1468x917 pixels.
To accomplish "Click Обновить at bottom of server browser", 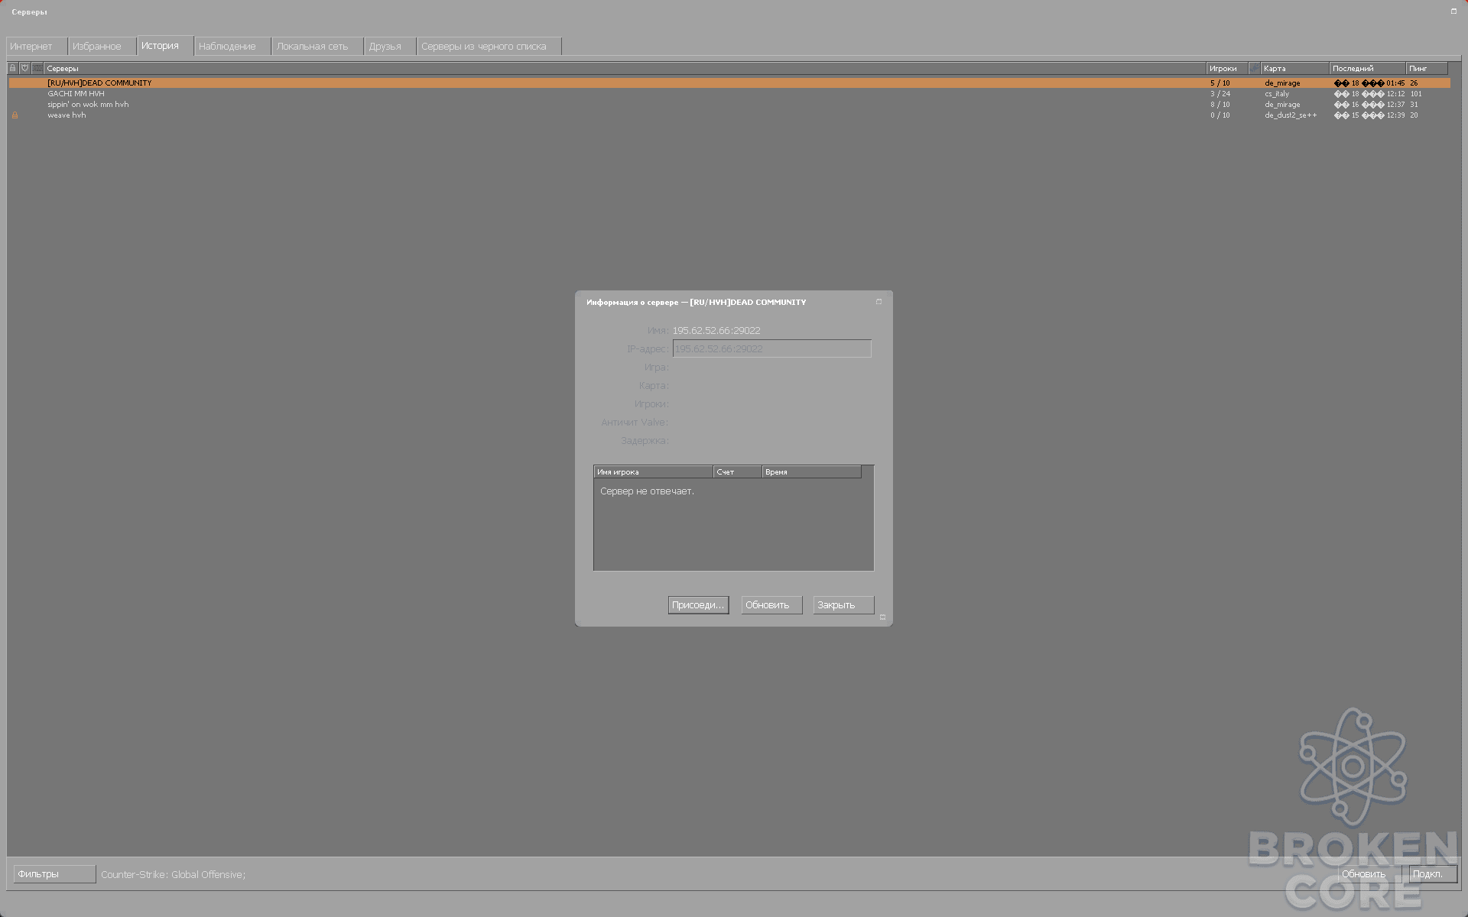I will pos(1369,874).
